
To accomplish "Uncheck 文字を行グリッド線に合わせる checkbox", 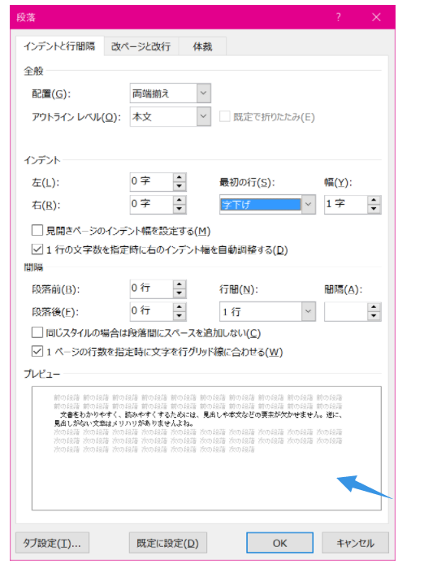I will (x=37, y=351).
